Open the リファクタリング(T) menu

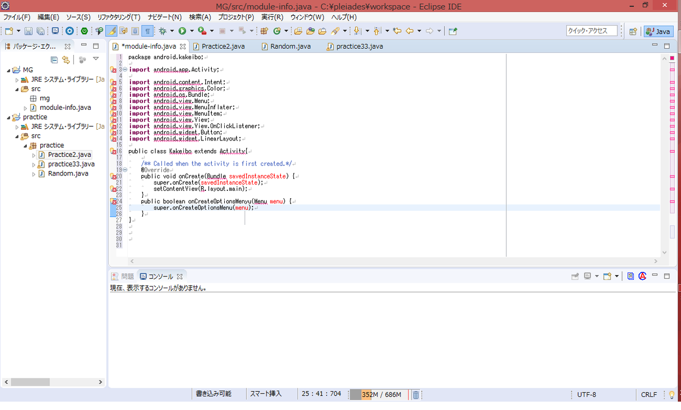click(119, 17)
